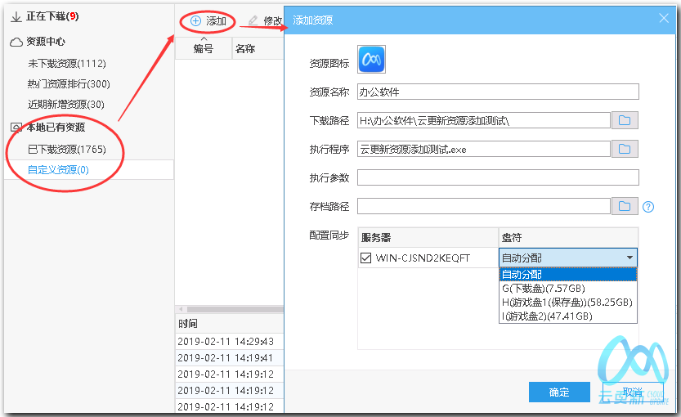681x417 pixels.
Task: Click the horizontal scrollbar in resource list
Action: tap(235, 309)
